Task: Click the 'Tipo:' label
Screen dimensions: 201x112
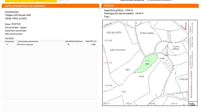Action: click(107, 17)
